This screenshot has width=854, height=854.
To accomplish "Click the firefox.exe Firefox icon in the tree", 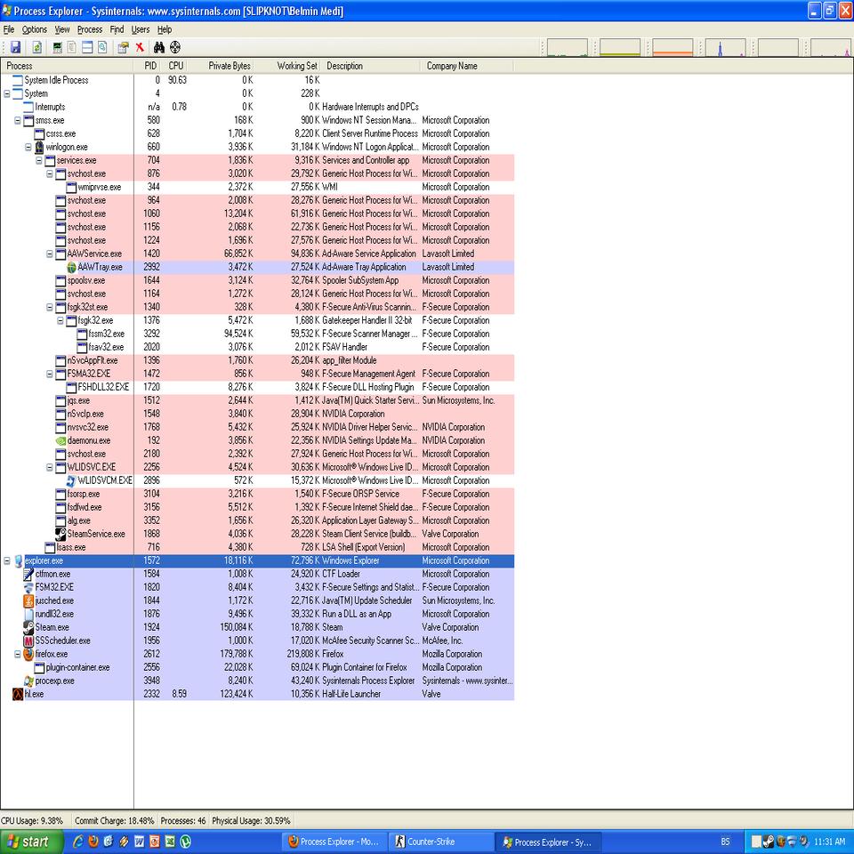I will click(28, 654).
